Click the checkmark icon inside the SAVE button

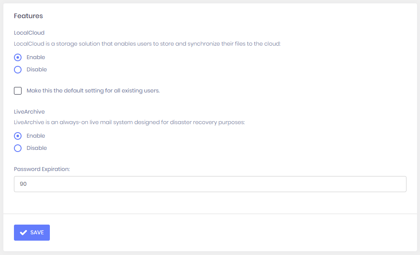click(x=24, y=232)
